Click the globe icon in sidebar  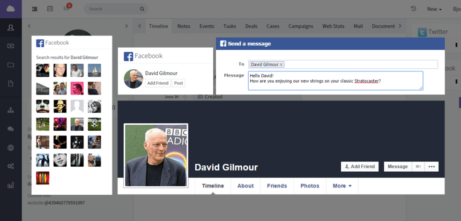click(10, 148)
